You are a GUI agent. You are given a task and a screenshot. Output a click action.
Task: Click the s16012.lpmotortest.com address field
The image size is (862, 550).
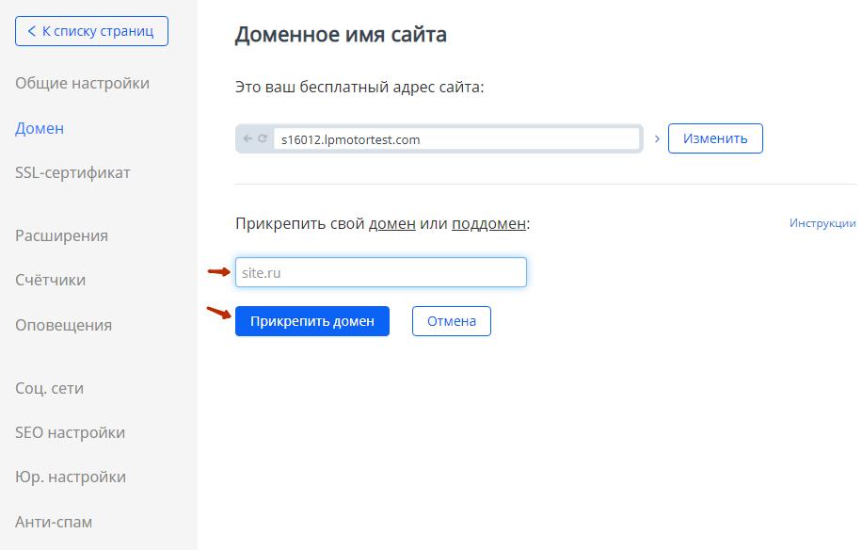[456, 139]
